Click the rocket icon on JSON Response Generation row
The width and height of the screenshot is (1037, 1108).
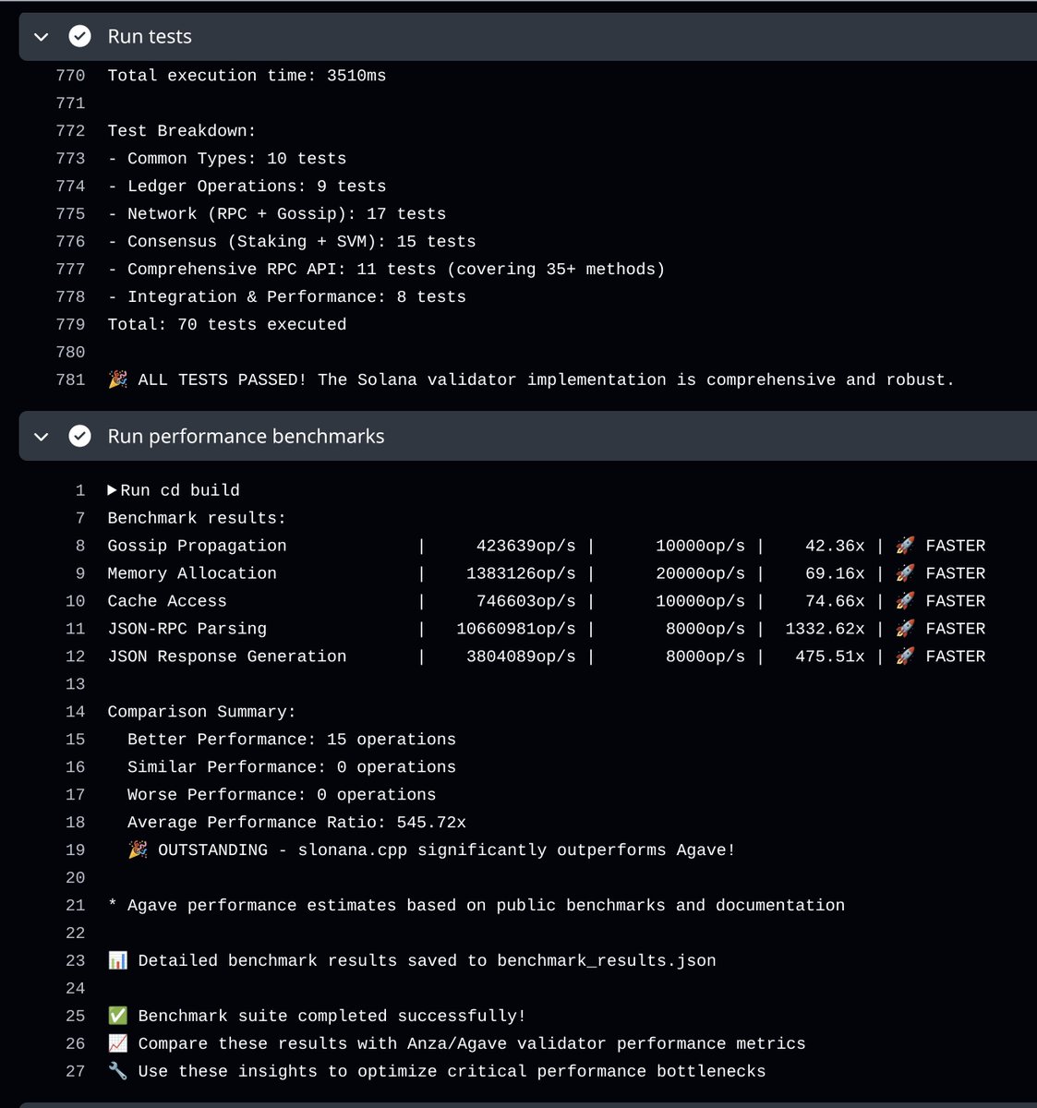[x=905, y=656]
